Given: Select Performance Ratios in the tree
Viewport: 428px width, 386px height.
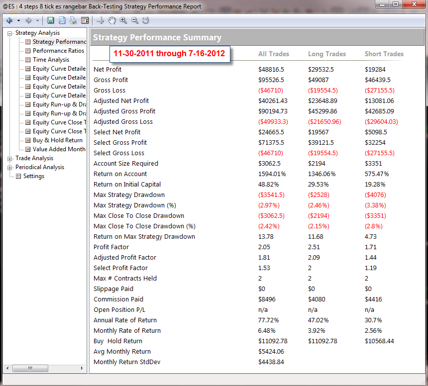Looking at the screenshot, I should 58,51.
